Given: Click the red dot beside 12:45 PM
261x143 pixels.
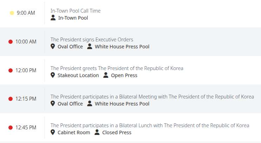Looking at the screenshot, I should tap(11, 128).
